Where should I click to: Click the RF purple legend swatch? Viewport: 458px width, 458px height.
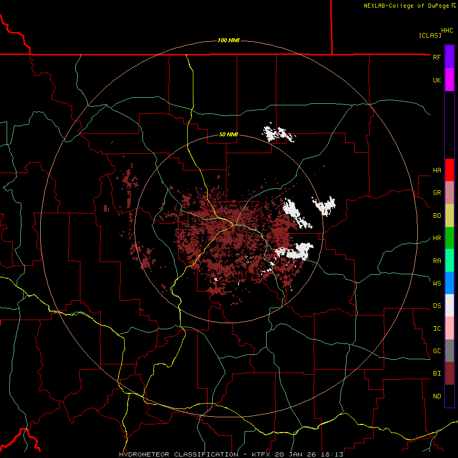(x=449, y=57)
